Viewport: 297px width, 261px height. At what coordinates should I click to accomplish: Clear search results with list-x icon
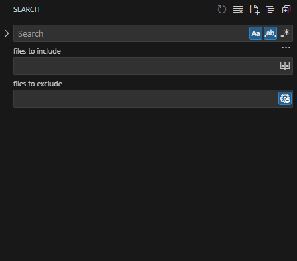pyautogui.click(x=238, y=9)
